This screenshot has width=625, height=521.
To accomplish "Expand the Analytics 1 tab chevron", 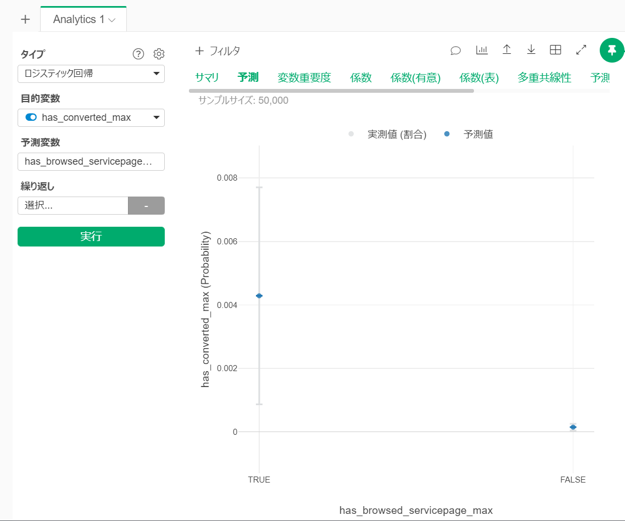I will pyautogui.click(x=113, y=20).
